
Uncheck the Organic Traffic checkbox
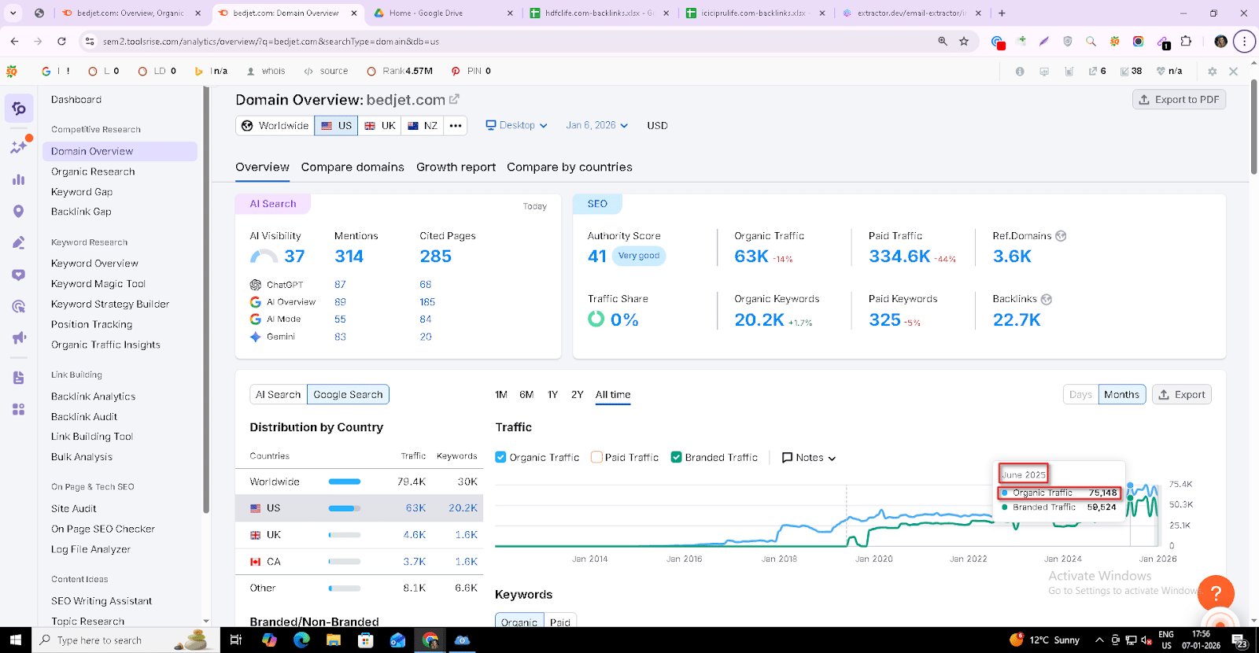coord(500,457)
